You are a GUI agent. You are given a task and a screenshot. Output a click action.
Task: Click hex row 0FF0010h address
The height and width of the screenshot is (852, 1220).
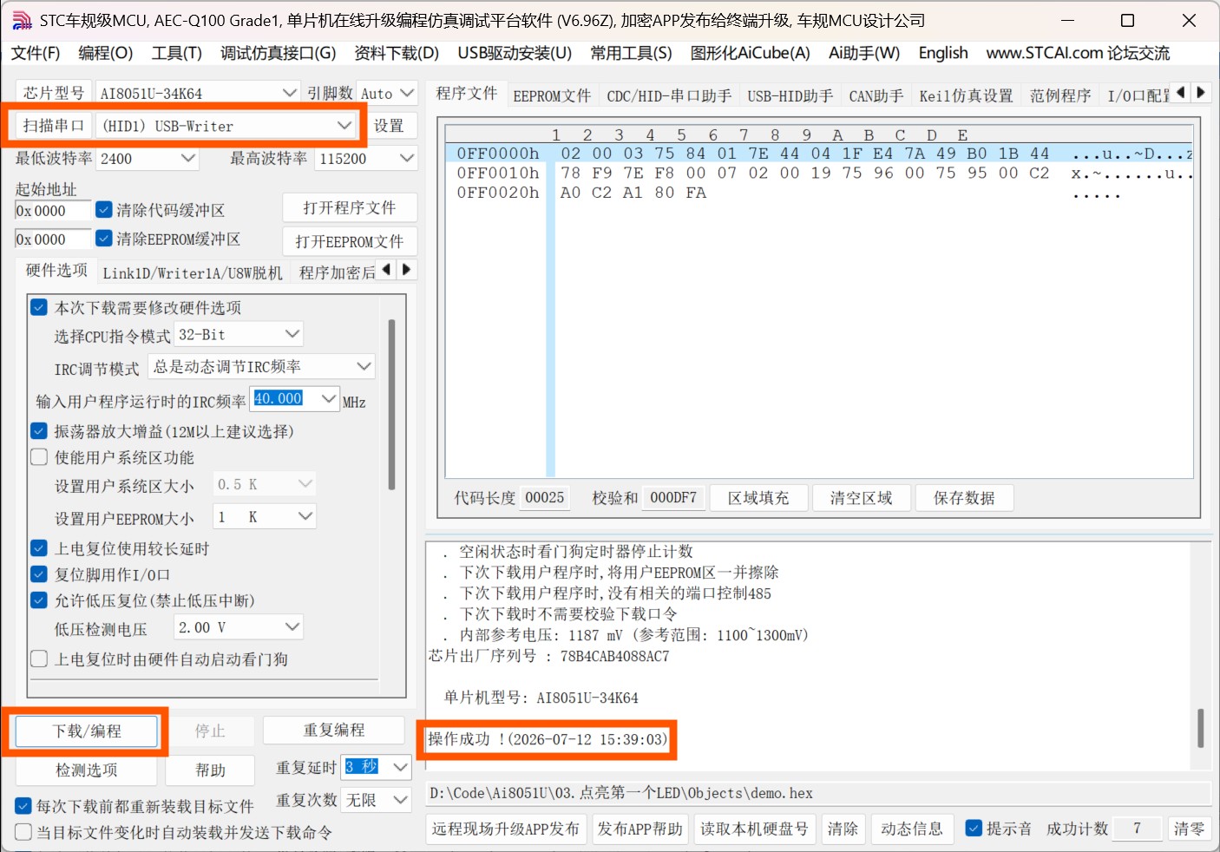(498, 173)
